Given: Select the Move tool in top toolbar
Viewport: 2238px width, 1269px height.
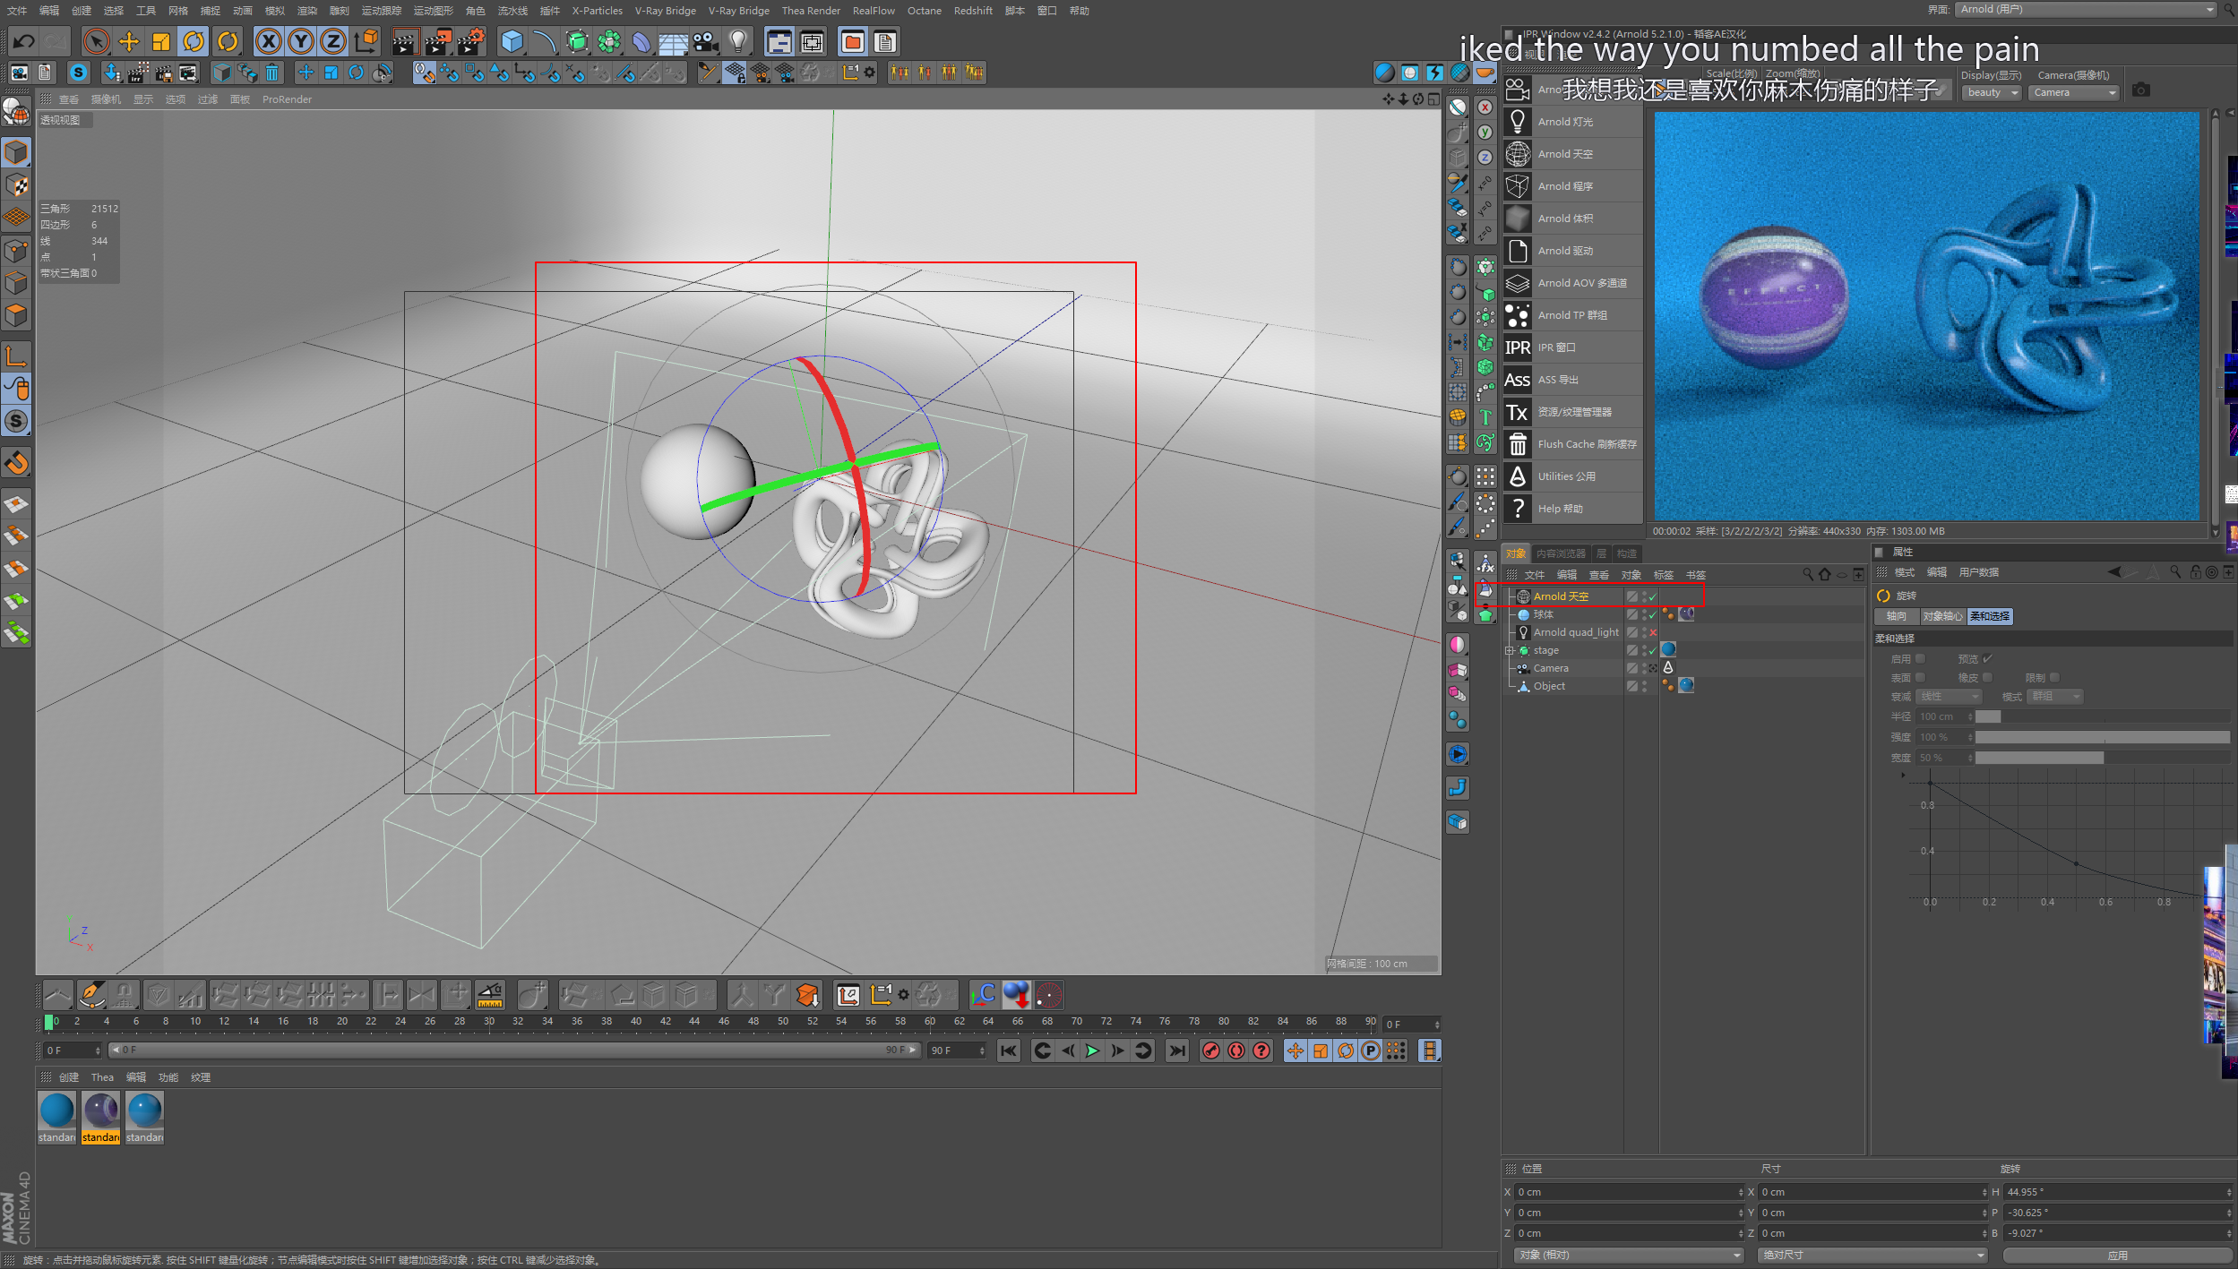Looking at the screenshot, I should click(x=129, y=41).
